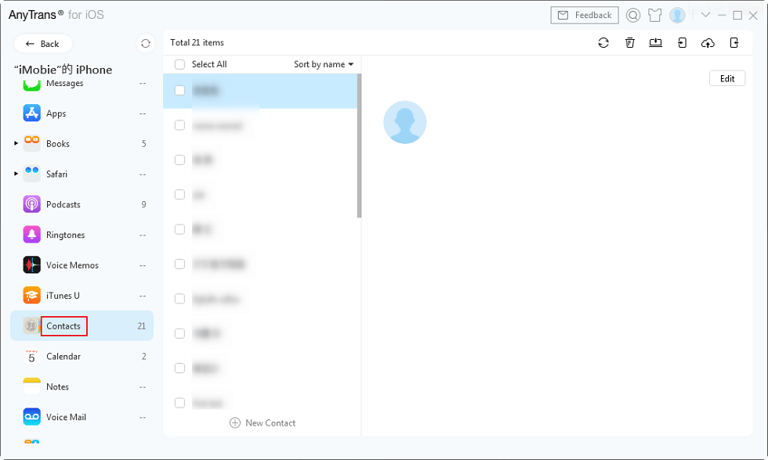Click the Edit button
Image resolution: width=768 pixels, height=460 pixels.
click(726, 78)
